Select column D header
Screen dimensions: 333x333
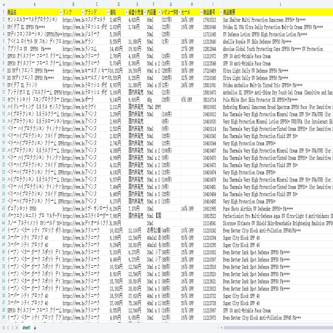click(x=119, y=4)
